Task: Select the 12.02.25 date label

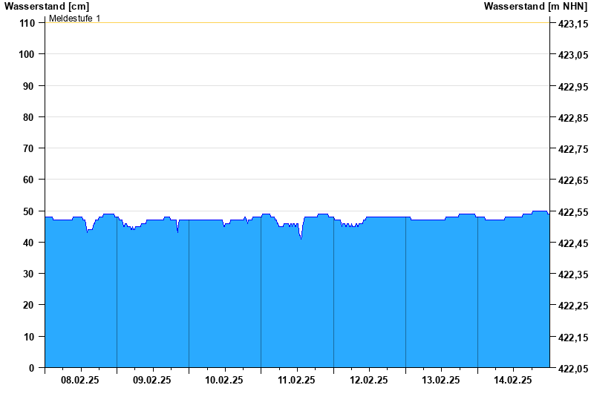Action: [x=369, y=381]
